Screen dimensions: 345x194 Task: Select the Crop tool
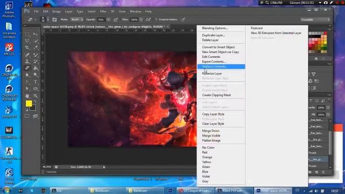pos(27,47)
